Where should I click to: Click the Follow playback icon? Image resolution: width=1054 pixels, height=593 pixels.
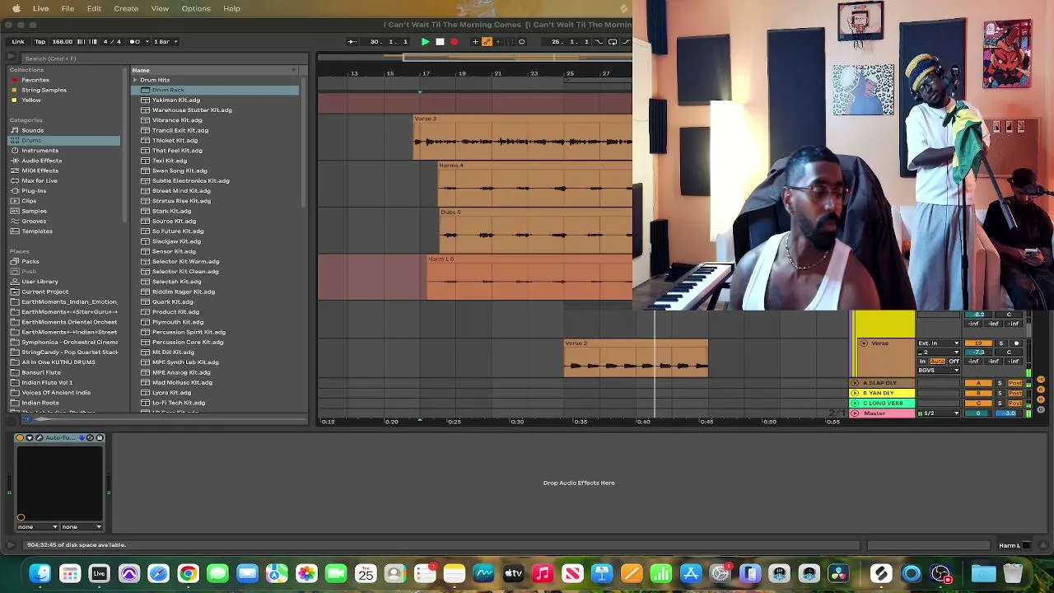coord(352,42)
